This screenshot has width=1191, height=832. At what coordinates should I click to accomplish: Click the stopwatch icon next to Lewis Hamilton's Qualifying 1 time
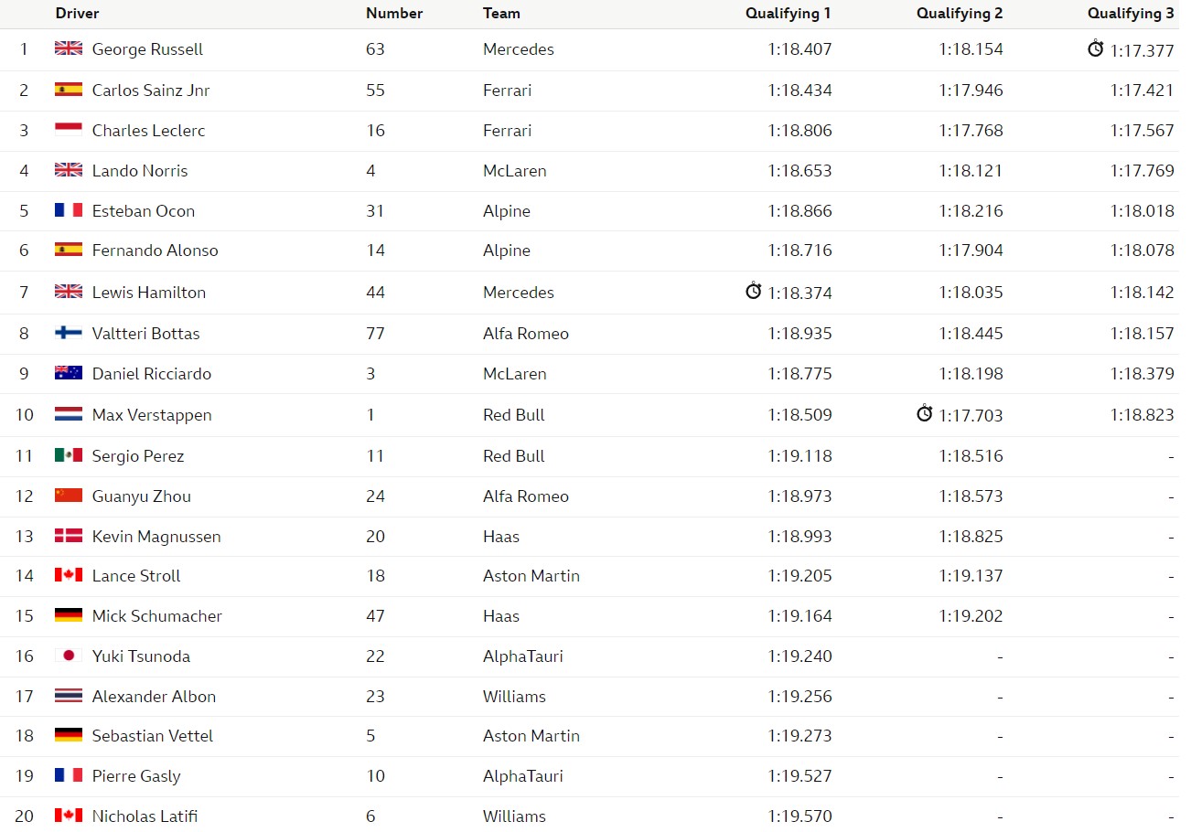coord(754,291)
